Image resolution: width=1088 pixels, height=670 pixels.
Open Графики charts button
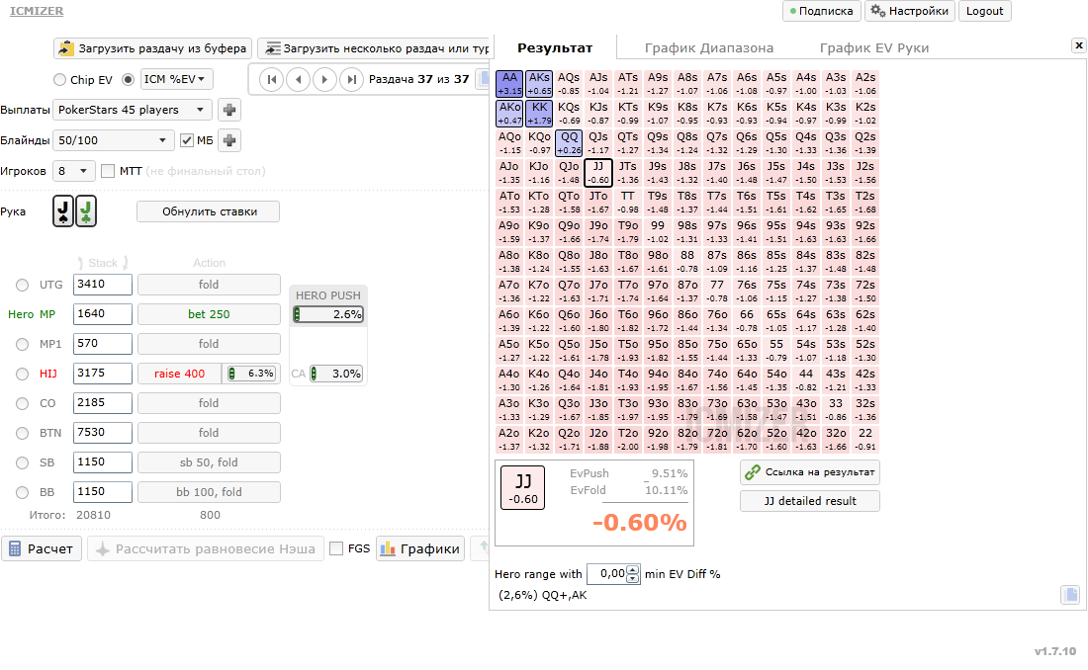[419, 548]
